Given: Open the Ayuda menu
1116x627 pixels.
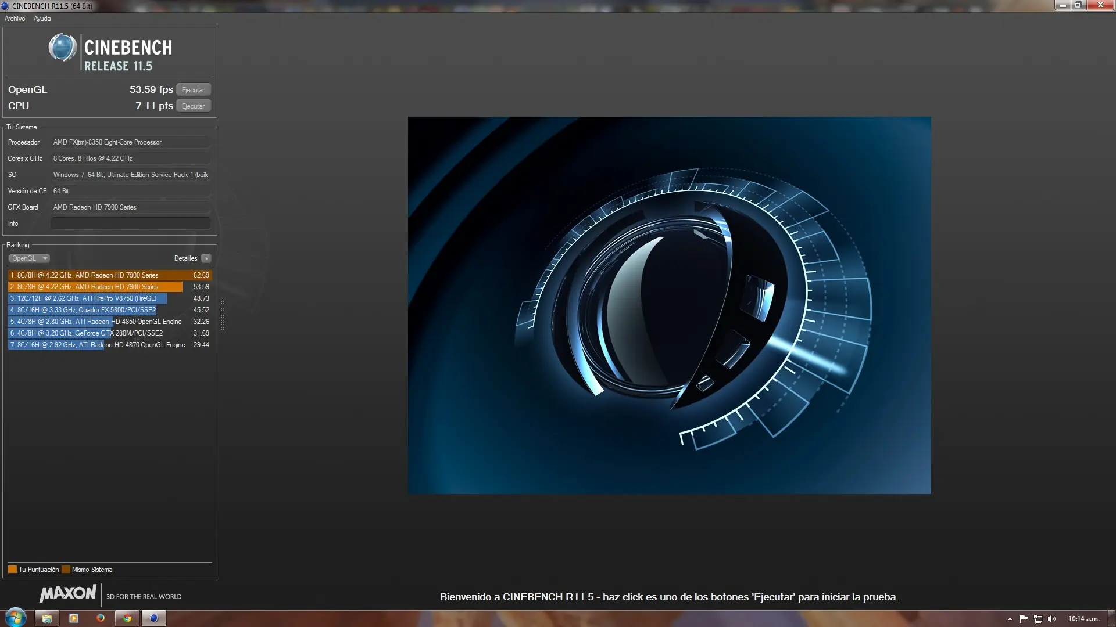Looking at the screenshot, I should click(42, 19).
